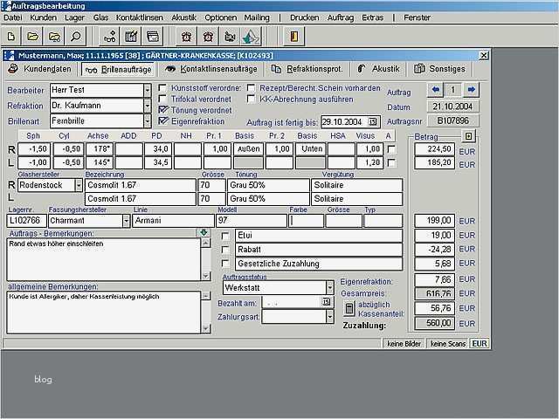The height and width of the screenshot is (419, 559).
Task: Click the new document toolbar icon
Action: point(11,37)
